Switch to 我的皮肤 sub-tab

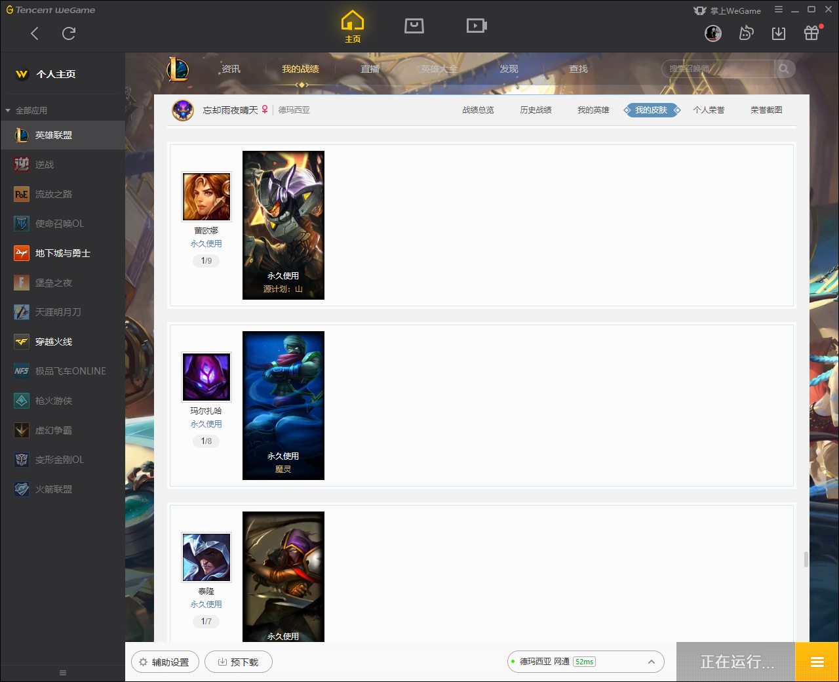point(652,110)
